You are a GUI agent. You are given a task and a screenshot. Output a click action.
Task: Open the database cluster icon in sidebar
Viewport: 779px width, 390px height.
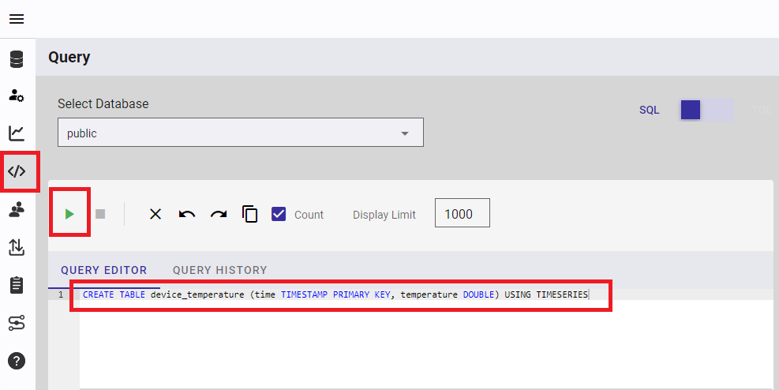(x=17, y=59)
